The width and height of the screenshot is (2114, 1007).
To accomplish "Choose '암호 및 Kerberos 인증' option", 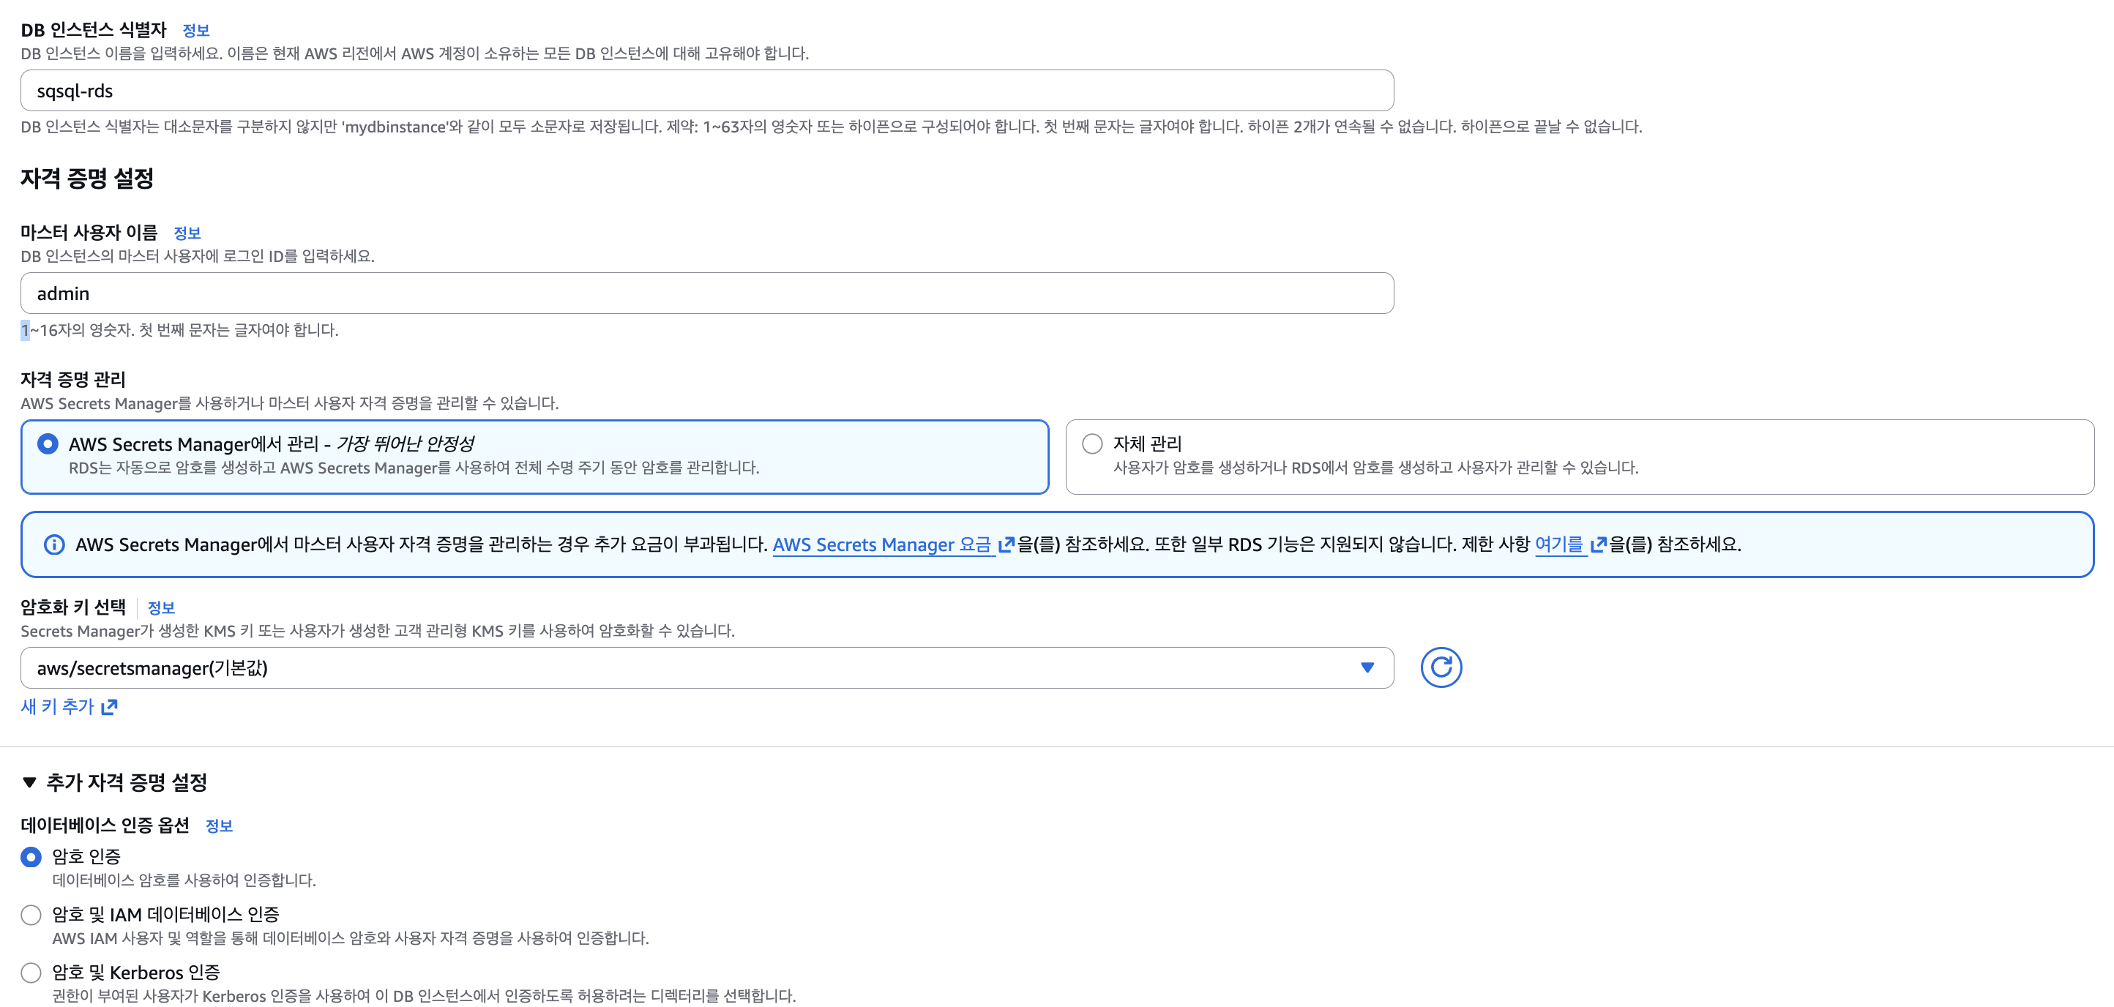I will coord(31,973).
